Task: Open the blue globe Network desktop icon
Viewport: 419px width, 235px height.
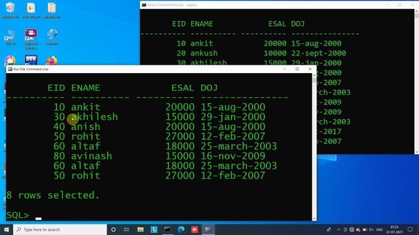Action: pos(52,37)
